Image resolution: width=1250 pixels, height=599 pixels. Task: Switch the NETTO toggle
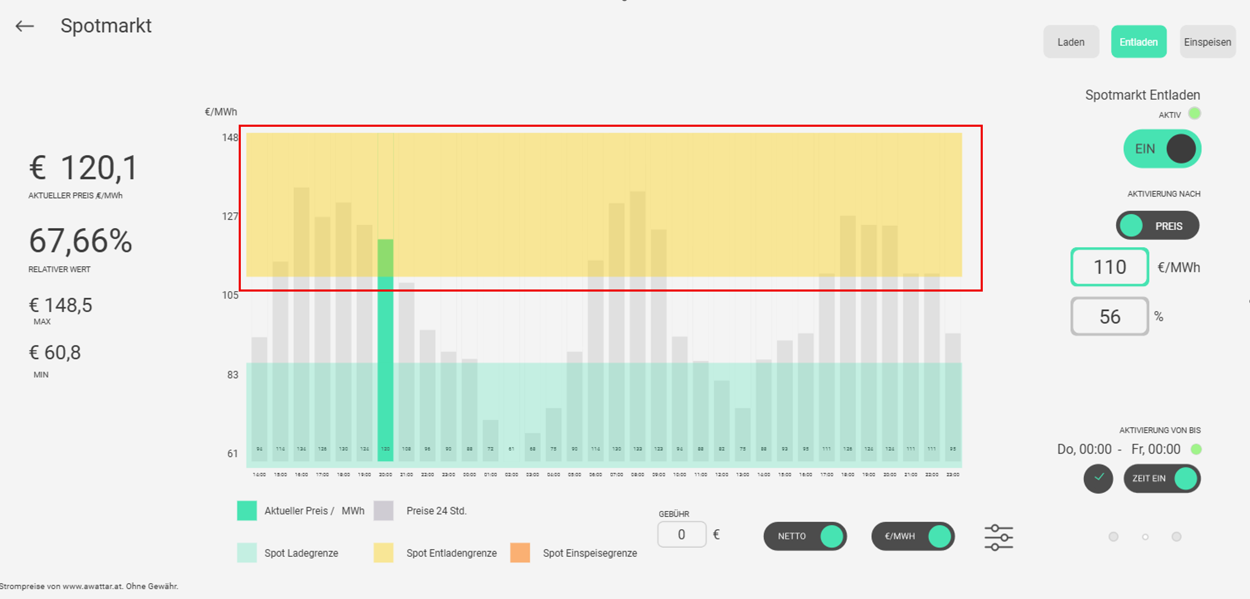tap(804, 536)
